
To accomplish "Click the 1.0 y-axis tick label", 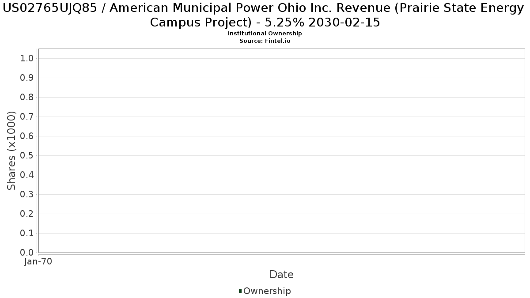I will (27, 59).
